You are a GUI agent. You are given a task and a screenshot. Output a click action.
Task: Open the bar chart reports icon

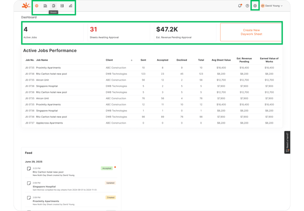click(70, 6)
